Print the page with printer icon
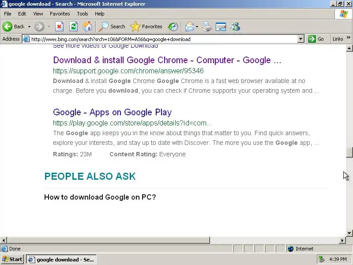Image resolution: width=353 pixels, height=265 pixels. point(207,26)
